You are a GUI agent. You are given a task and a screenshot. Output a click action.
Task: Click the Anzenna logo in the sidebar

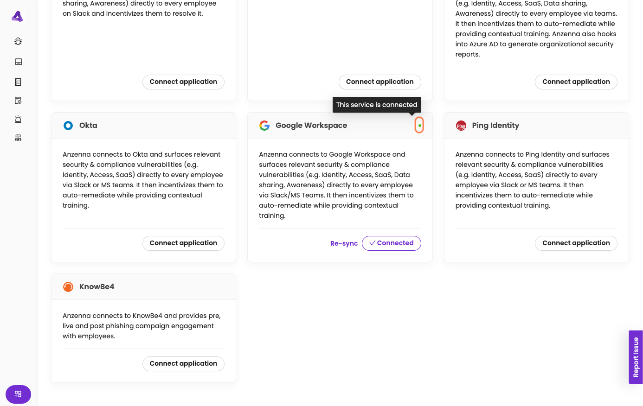pos(17,17)
